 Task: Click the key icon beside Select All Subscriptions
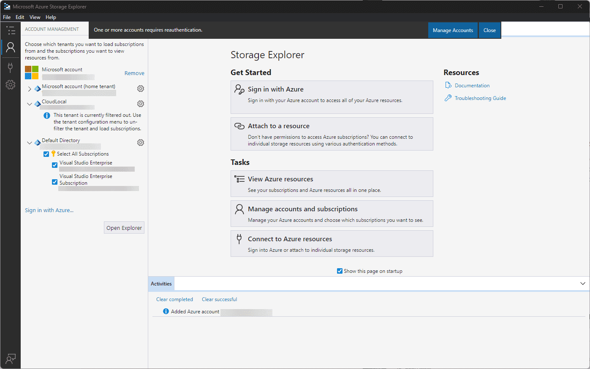tap(54, 154)
